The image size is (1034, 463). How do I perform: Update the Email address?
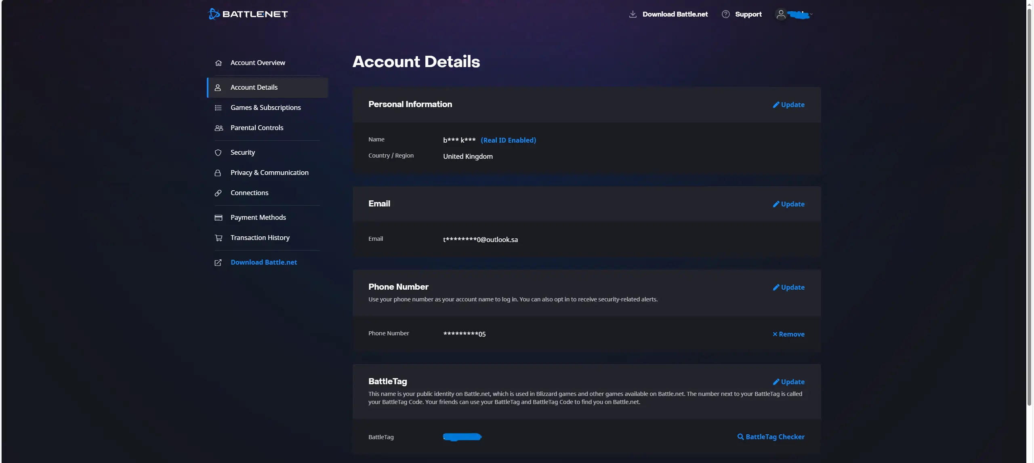[788, 204]
